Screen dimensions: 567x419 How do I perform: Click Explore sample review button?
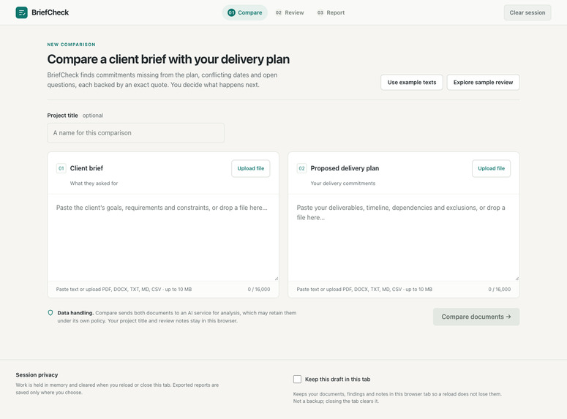click(x=483, y=83)
